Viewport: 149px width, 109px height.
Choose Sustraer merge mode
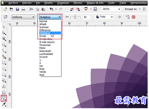(x=50, y=27)
